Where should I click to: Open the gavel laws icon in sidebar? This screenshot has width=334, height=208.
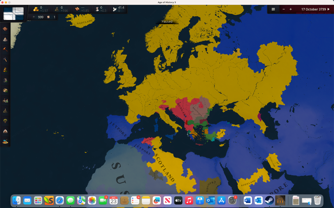point(5,49)
